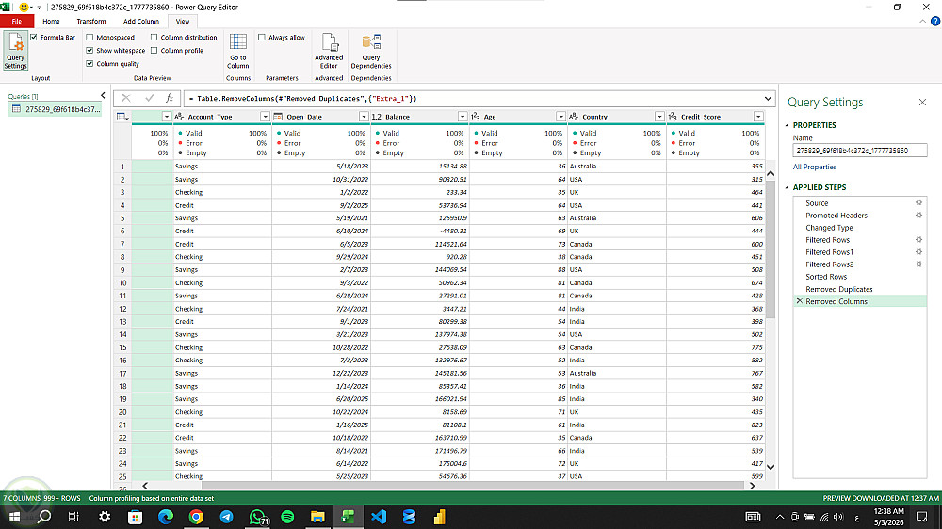Open Country column filter dropdown

pos(659,117)
